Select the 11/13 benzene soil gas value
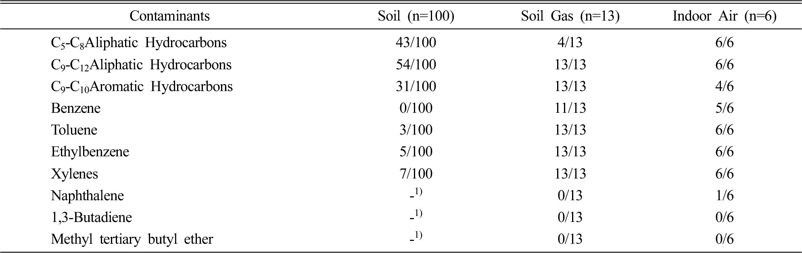802x253 pixels. pyautogui.click(x=570, y=108)
